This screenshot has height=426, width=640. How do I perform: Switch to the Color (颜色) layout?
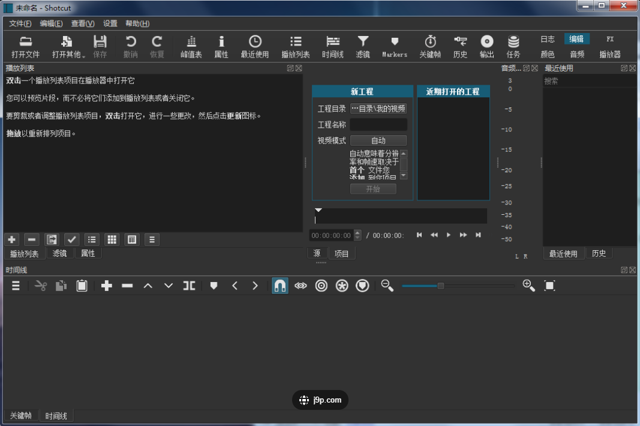[x=548, y=55]
